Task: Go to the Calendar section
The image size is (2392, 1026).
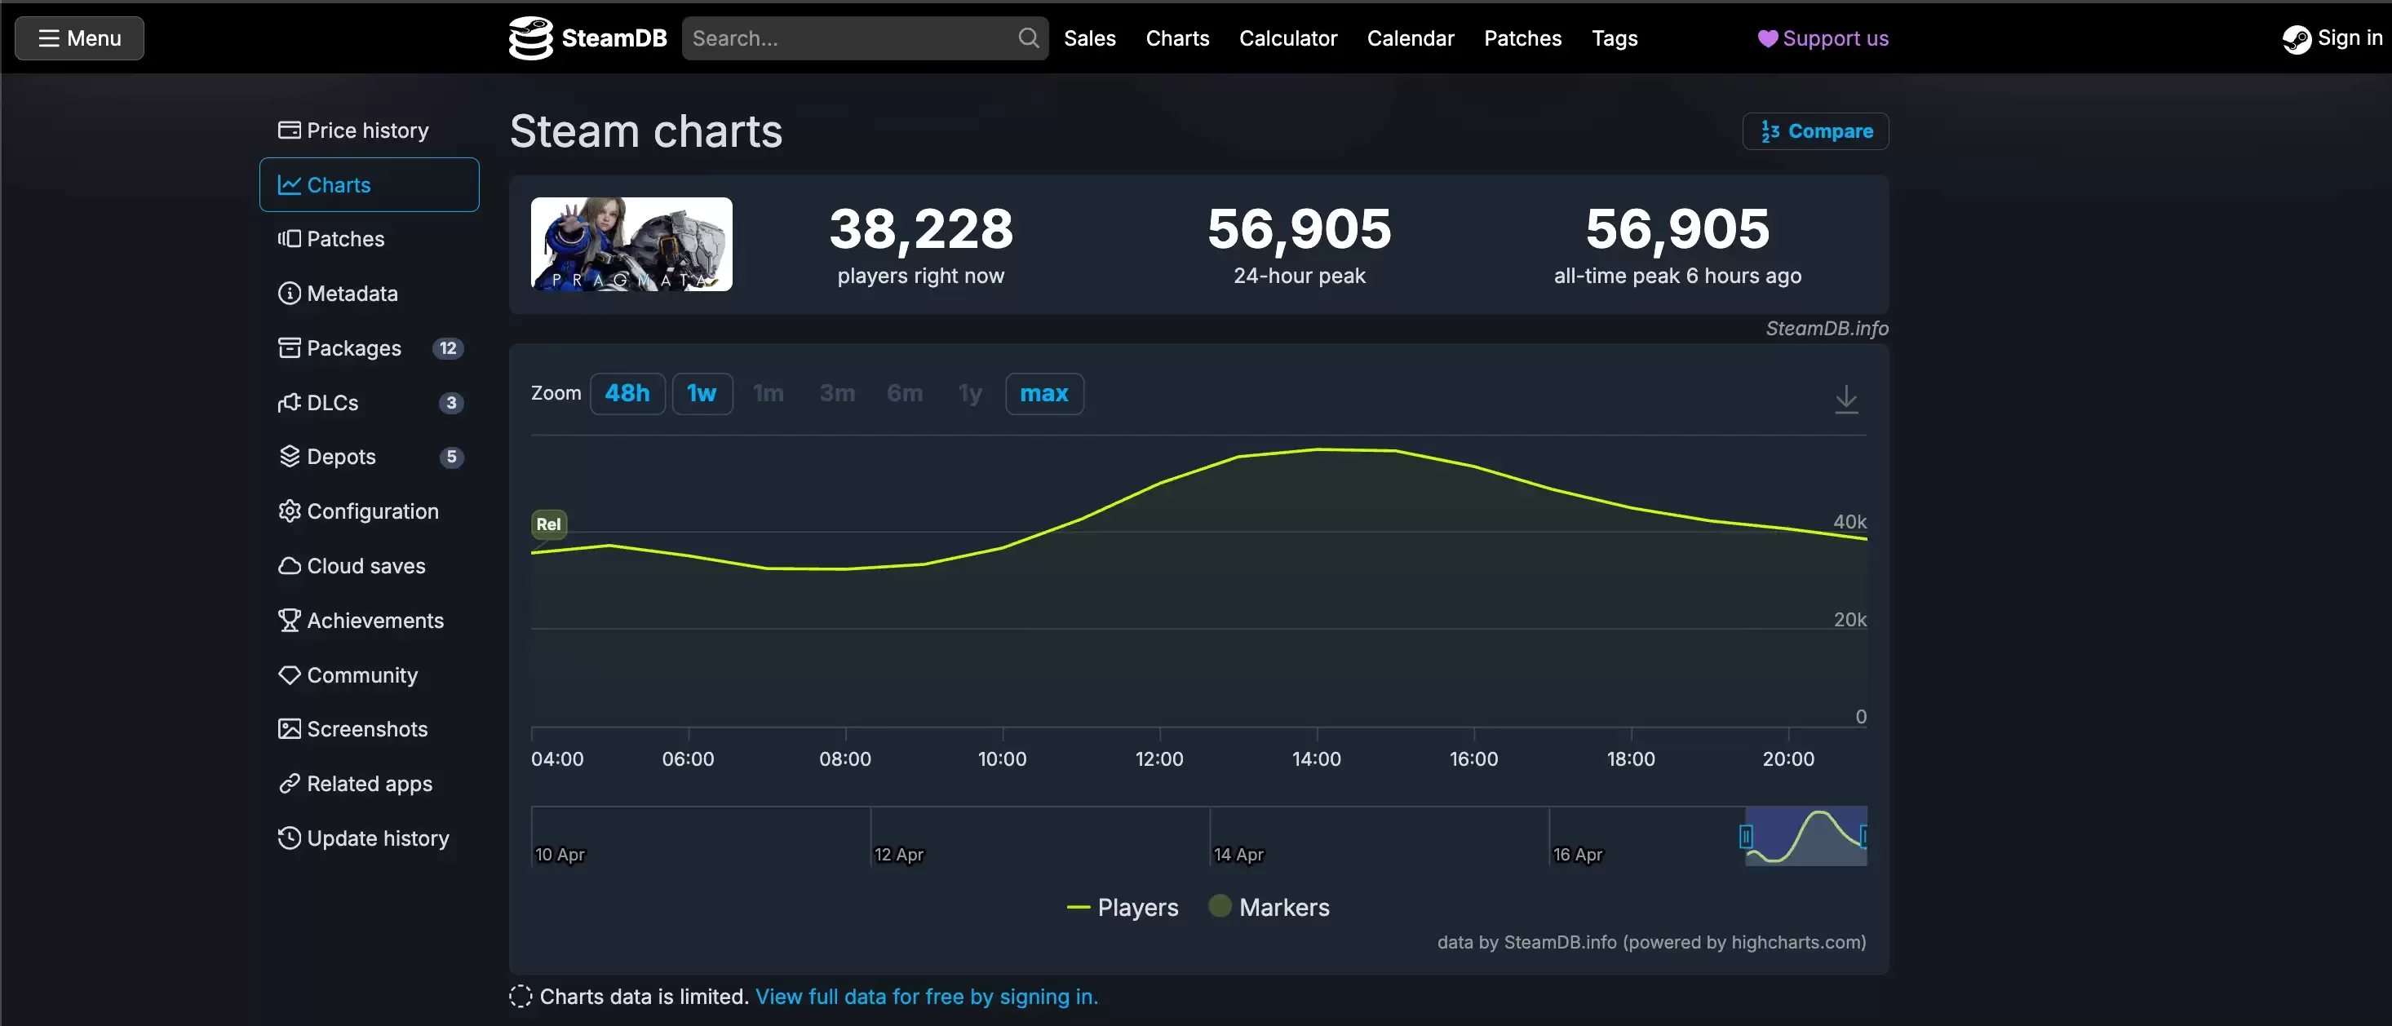Action: pyautogui.click(x=1411, y=38)
